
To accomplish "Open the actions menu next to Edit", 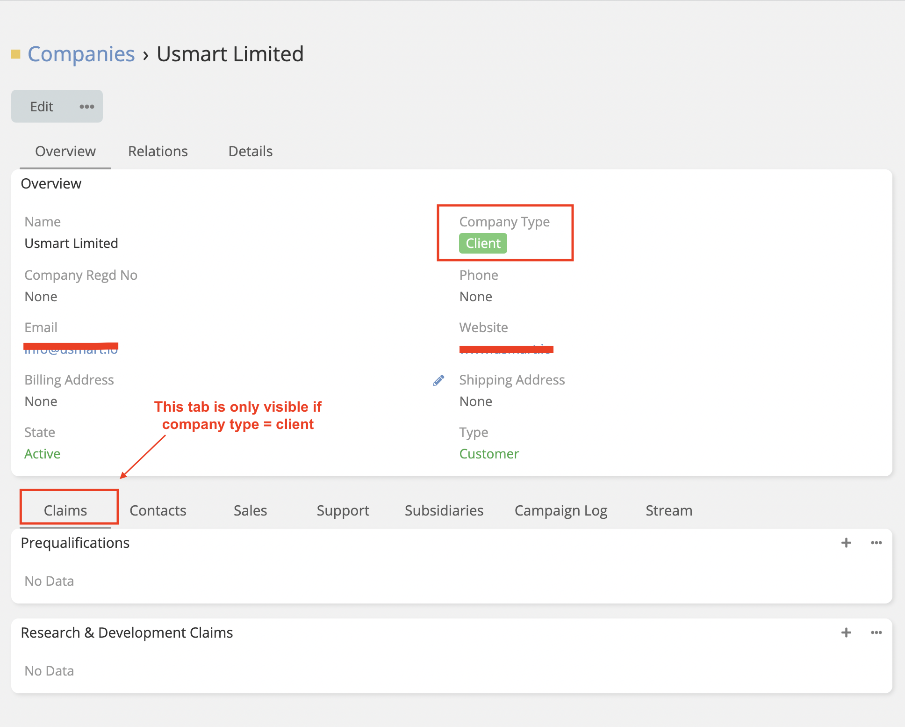I will click(x=86, y=106).
